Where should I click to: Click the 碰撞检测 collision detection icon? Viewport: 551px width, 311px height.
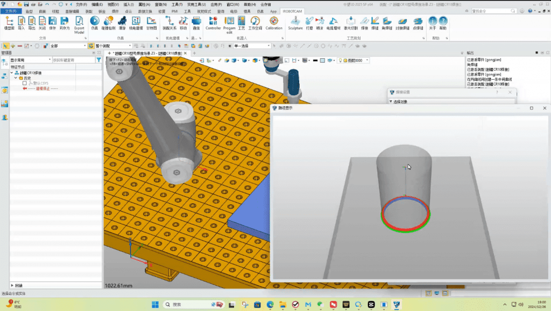click(x=108, y=22)
